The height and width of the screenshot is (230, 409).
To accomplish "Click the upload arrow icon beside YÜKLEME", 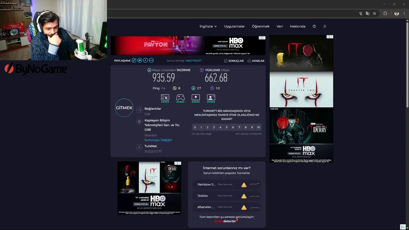I will tap(202, 70).
